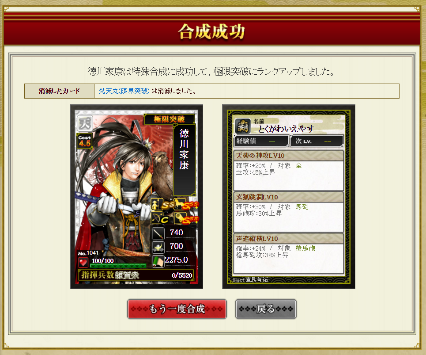426x355 pixels.
Task: Click the cannon weapon aptitude icon
Action: 179,218
